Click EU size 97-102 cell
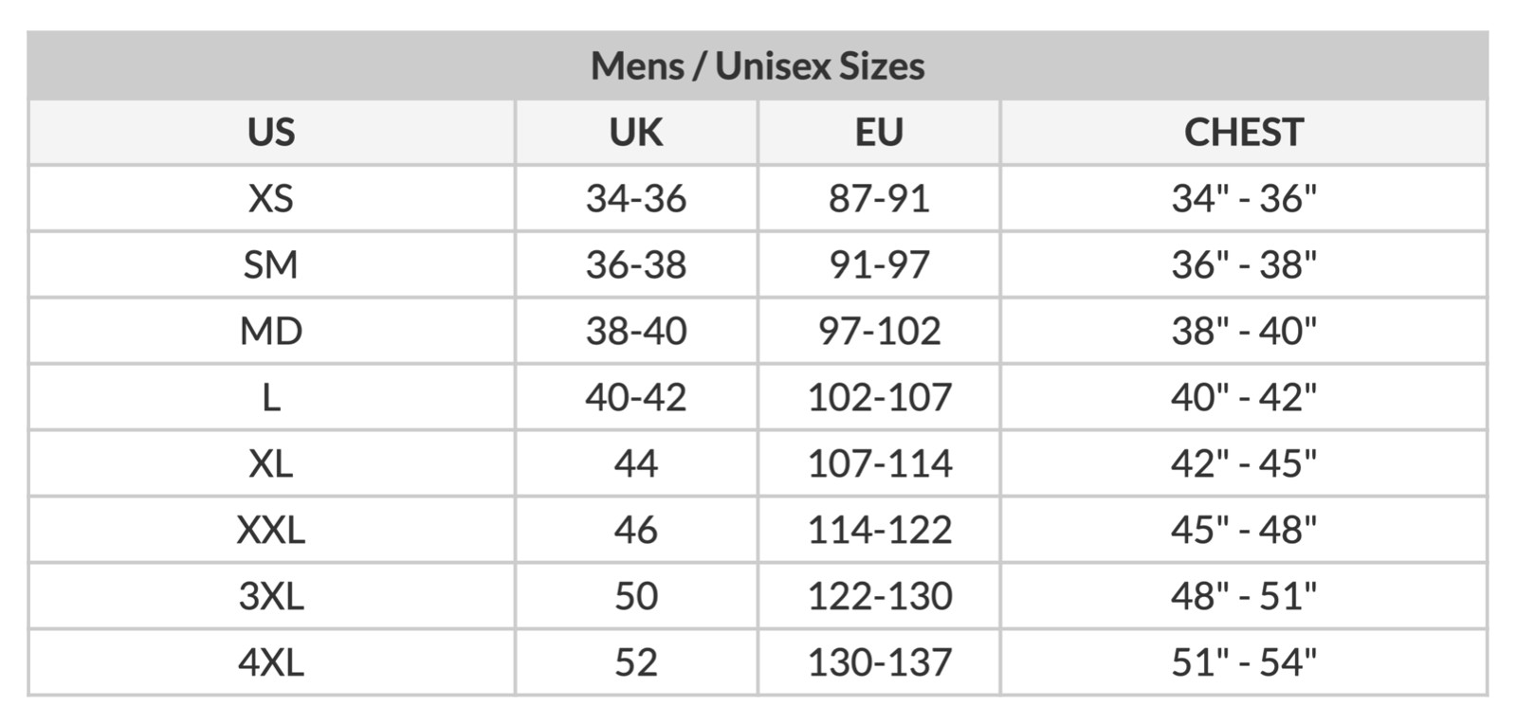Image resolution: width=1516 pixels, height=724 pixels. point(879,332)
